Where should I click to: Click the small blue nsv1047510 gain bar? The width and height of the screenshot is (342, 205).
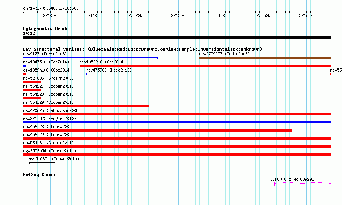tap(25, 66)
